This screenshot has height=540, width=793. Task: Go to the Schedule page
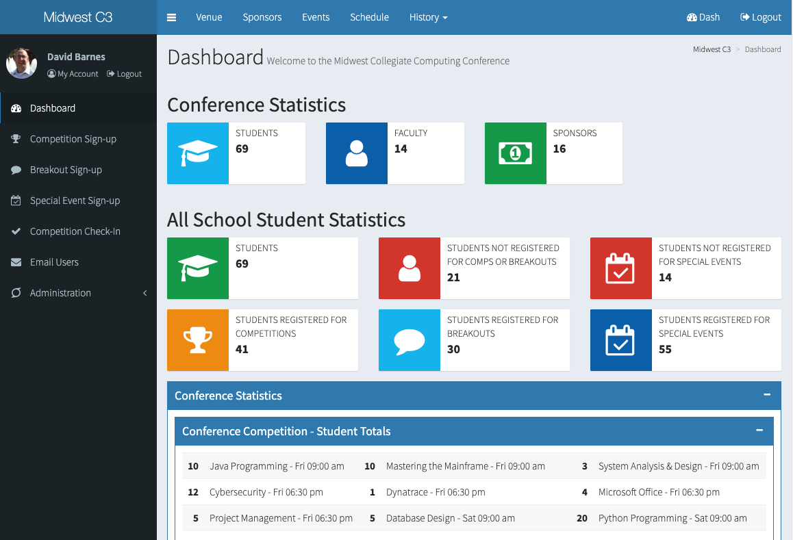tap(369, 17)
